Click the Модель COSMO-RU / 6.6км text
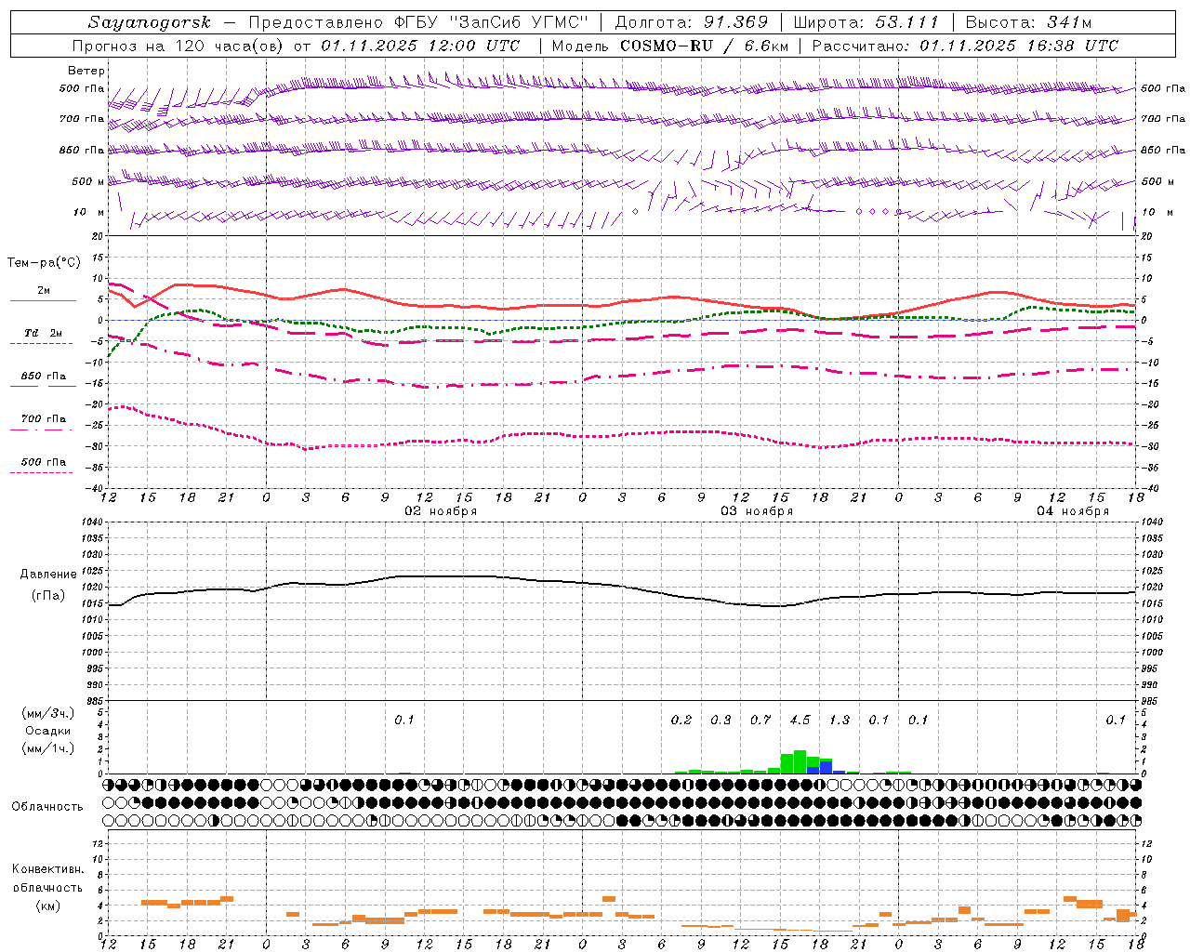Screen dimensions: 1190x952 [670, 46]
